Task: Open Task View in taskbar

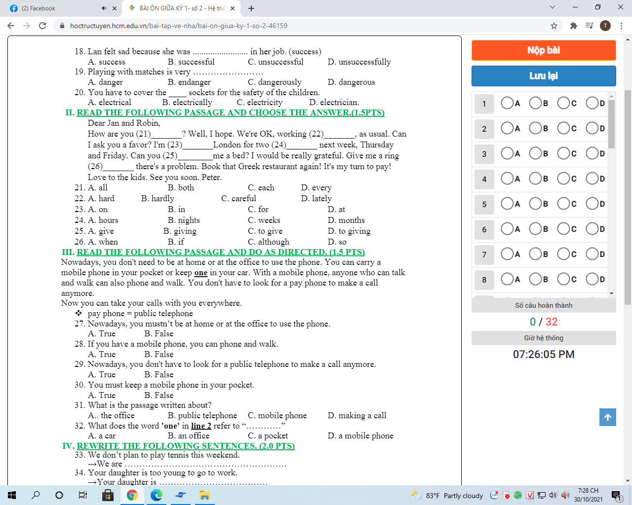Action: pyautogui.click(x=83, y=495)
